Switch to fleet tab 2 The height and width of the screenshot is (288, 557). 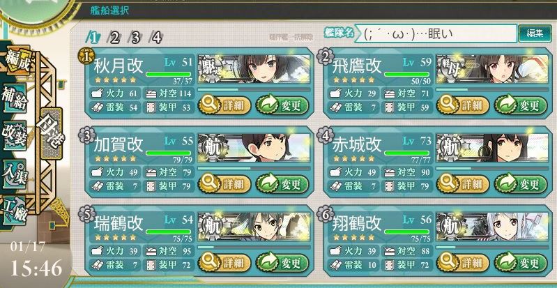(114, 38)
